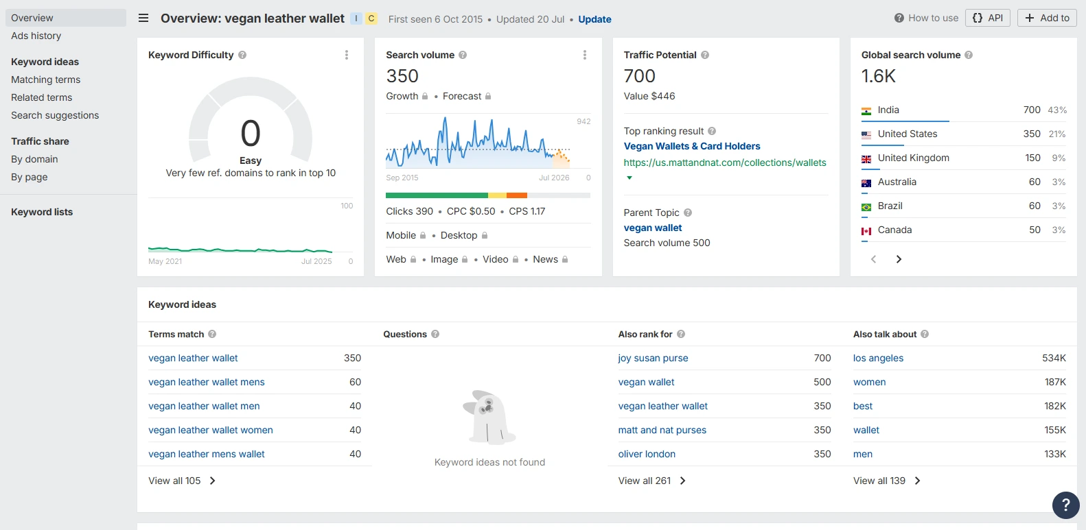Image resolution: width=1086 pixels, height=530 pixels.
Task: Select the United States country row
Action: (x=964, y=134)
